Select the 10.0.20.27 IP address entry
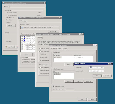The width and height of the screenshot is (115, 104). coord(57,57)
